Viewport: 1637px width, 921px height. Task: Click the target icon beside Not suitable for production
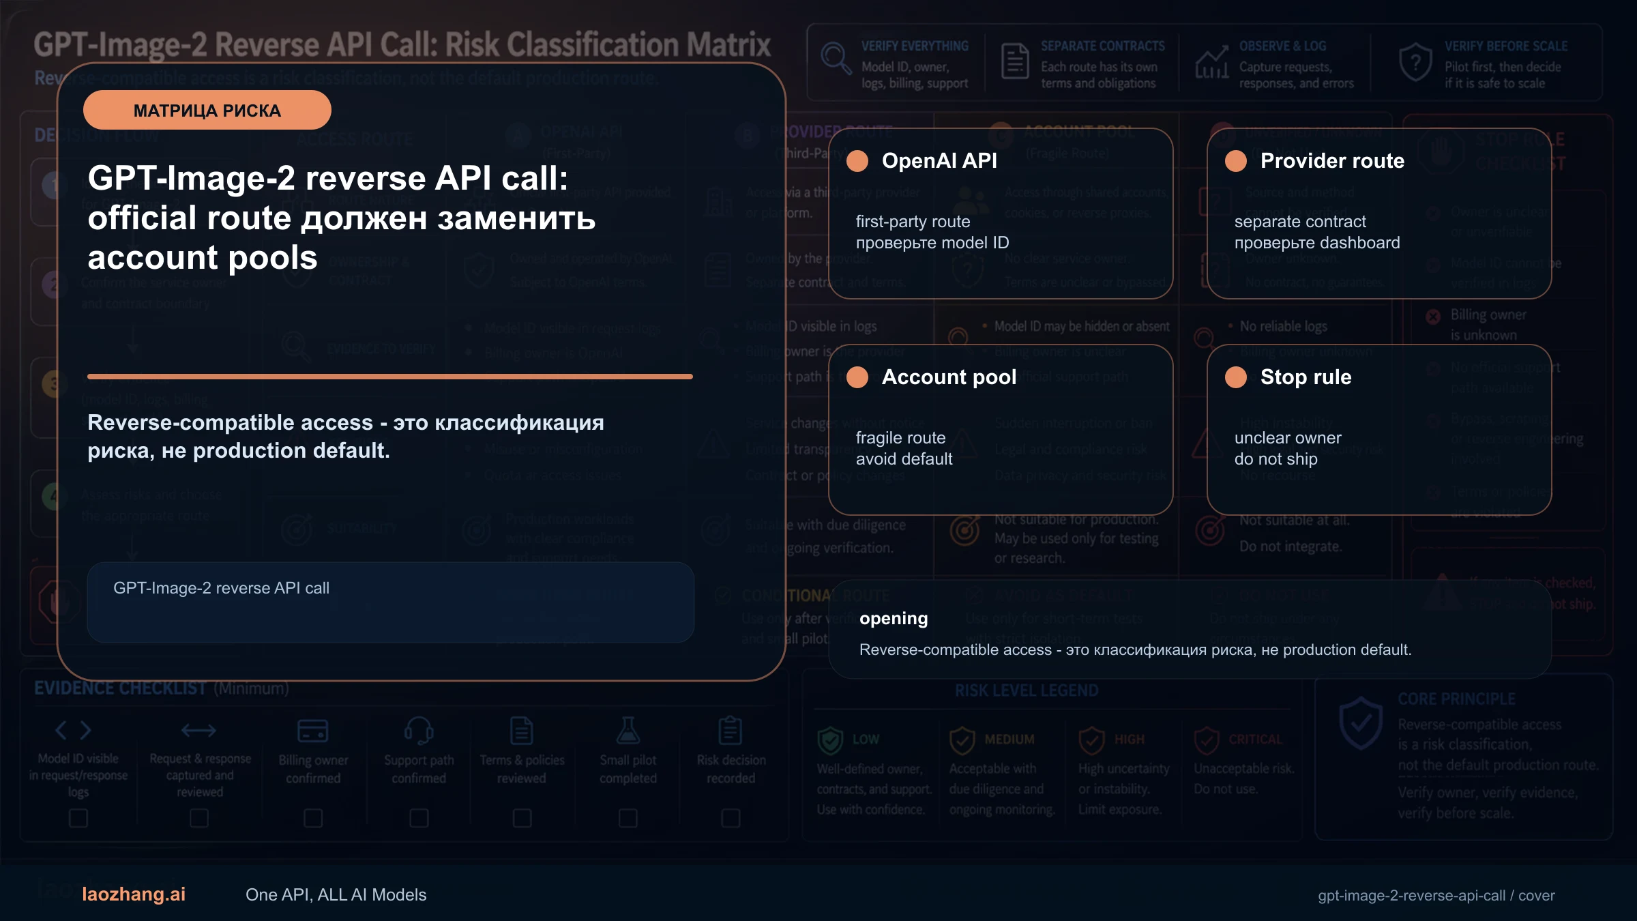(964, 530)
